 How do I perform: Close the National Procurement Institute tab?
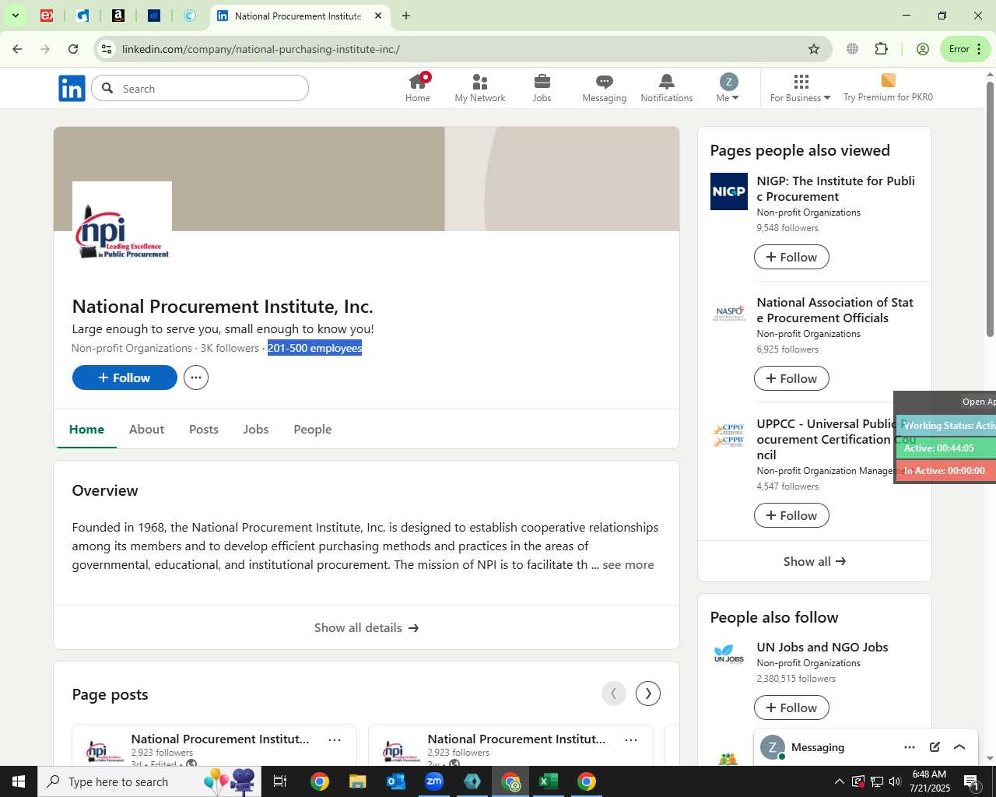pyautogui.click(x=378, y=16)
